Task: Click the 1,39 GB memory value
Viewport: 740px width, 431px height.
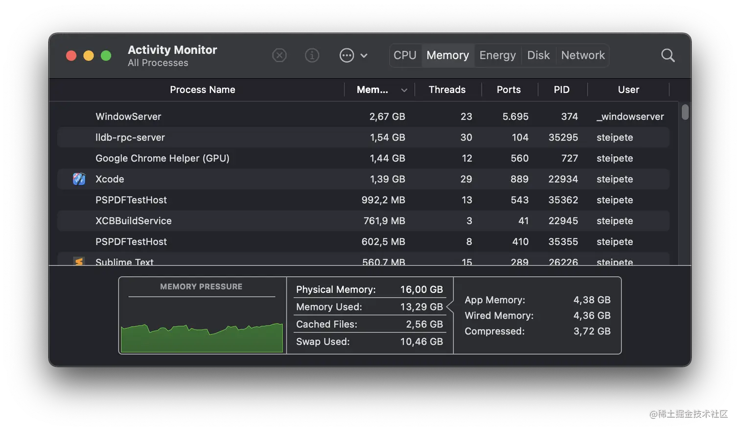Action: (x=388, y=179)
